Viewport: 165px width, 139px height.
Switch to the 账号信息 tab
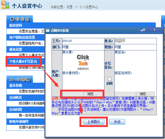pyautogui.click(x=20, y=19)
